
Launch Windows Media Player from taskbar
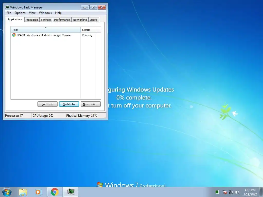click(x=39, y=192)
